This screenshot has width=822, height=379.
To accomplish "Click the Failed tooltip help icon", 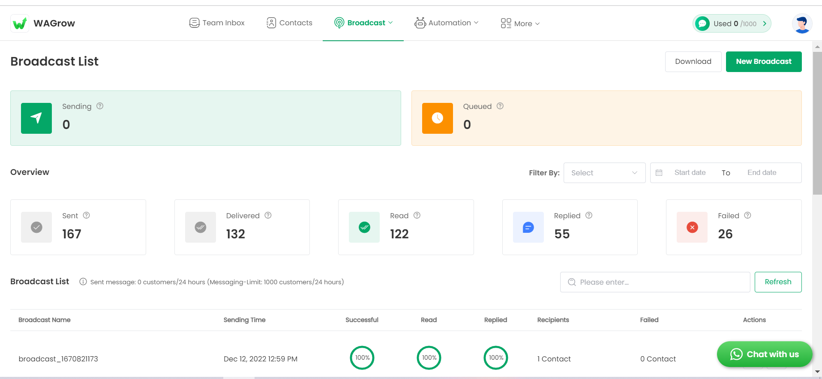I will [x=748, y=215].
